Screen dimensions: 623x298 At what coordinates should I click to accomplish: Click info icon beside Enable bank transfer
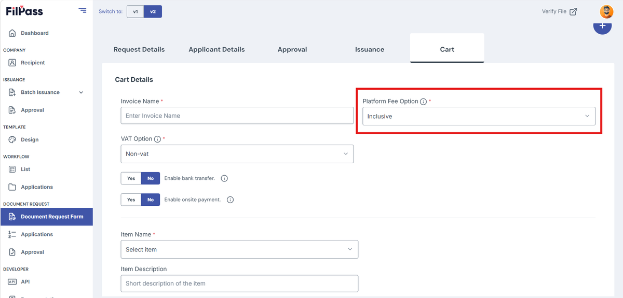coord(224,178)
